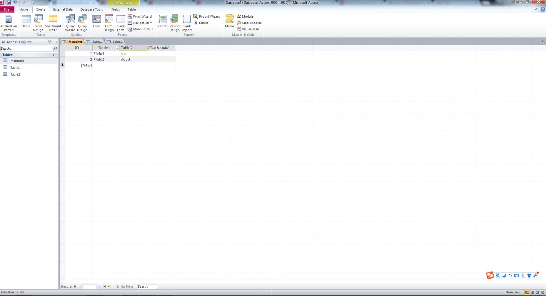
Task: Click the navigation pane Search box
Action: [x=26, y=48]
